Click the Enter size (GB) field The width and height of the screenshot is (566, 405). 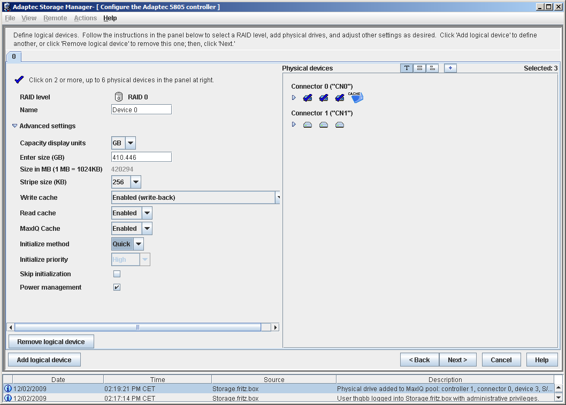[x=141, y=157]
